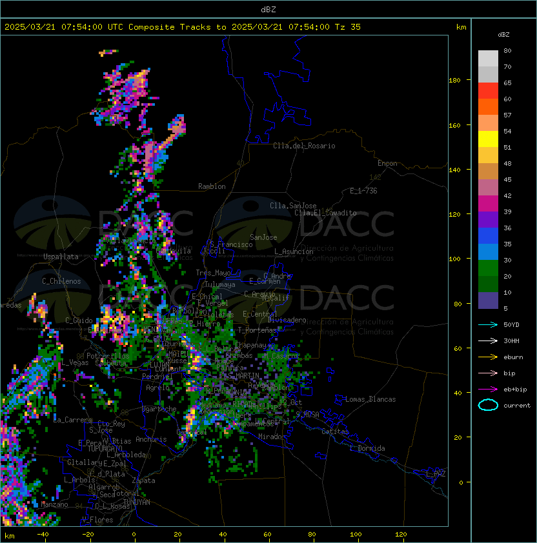Click the 'TUPUNGATO' place label
This screenshot has height=543, width=537.
(x=105, y=449)
